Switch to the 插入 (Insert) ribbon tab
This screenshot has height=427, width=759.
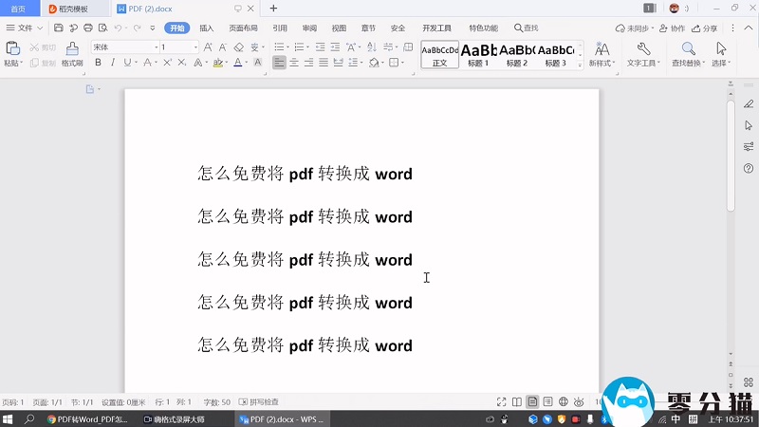click(206, 28)
